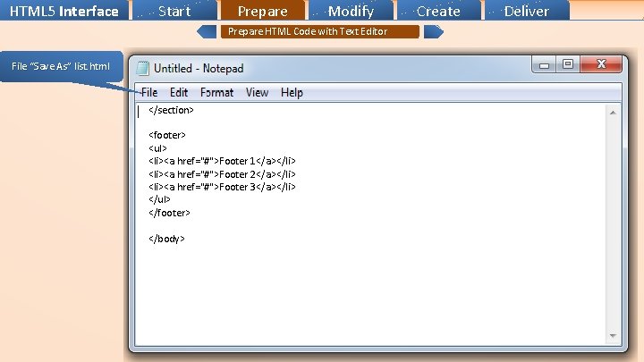Open the View menu in Notepad
This screenshot has width=644, height=362.
257,92
